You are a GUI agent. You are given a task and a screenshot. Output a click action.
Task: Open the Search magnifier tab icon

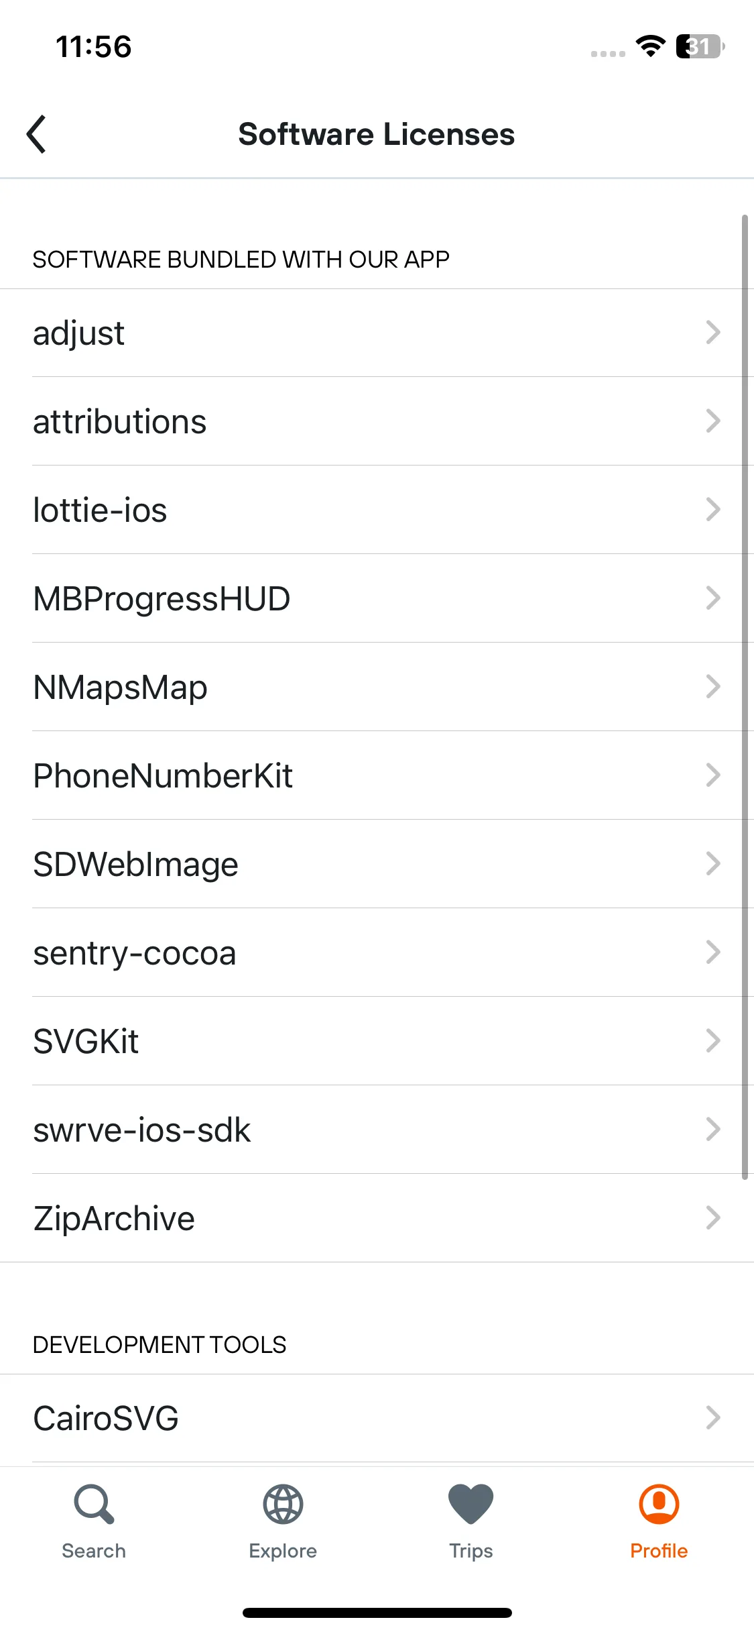click(94, 1504)
